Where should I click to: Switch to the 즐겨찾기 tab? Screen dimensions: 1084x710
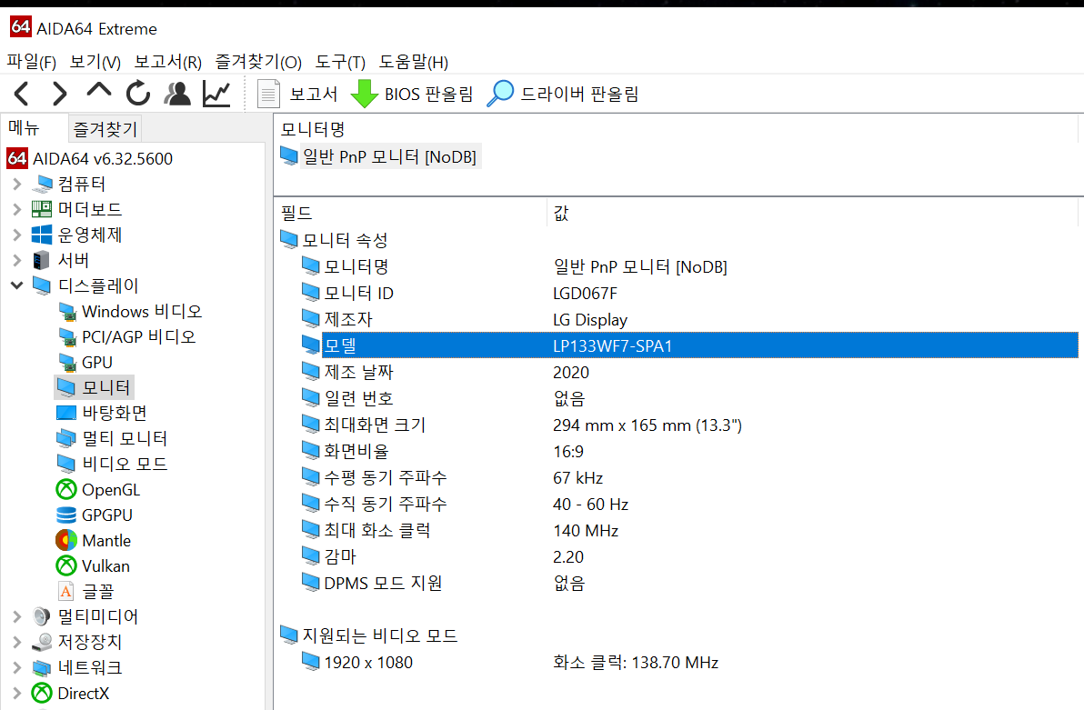(x=105, y=128)
